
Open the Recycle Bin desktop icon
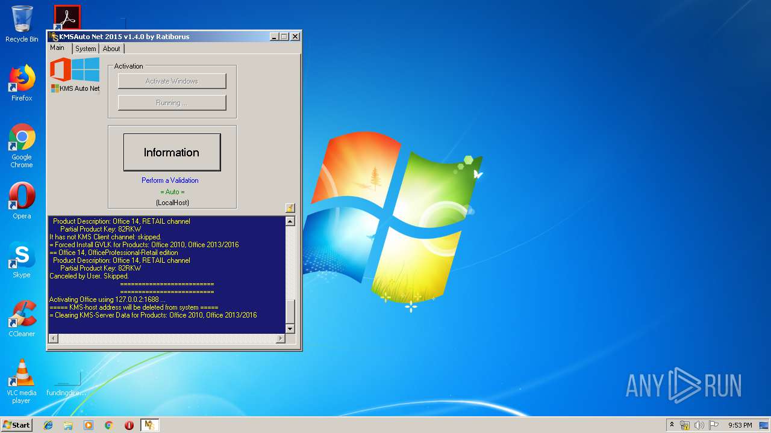click(22, 24)
